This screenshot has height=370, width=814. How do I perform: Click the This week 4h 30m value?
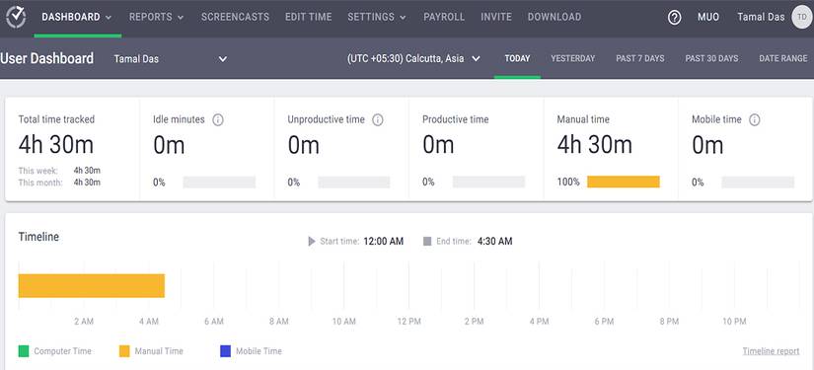tap(87, 171)
